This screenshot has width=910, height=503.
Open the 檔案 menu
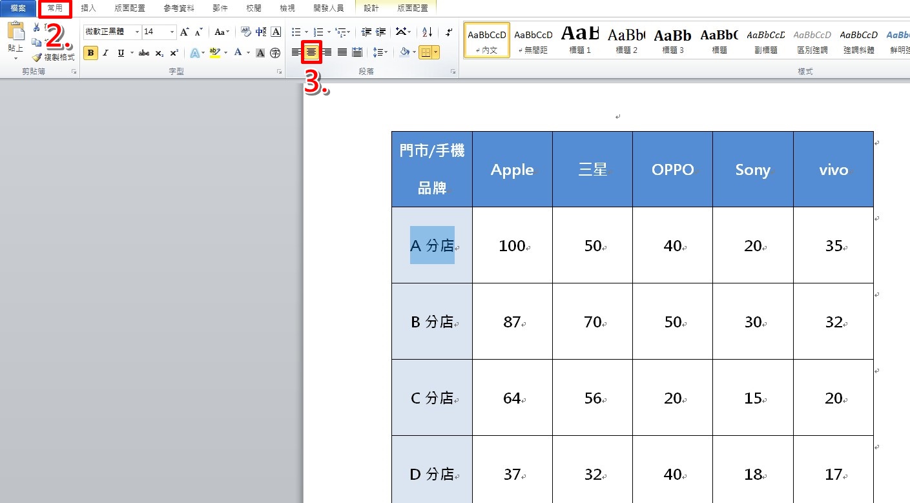click(x=18, y=8)
